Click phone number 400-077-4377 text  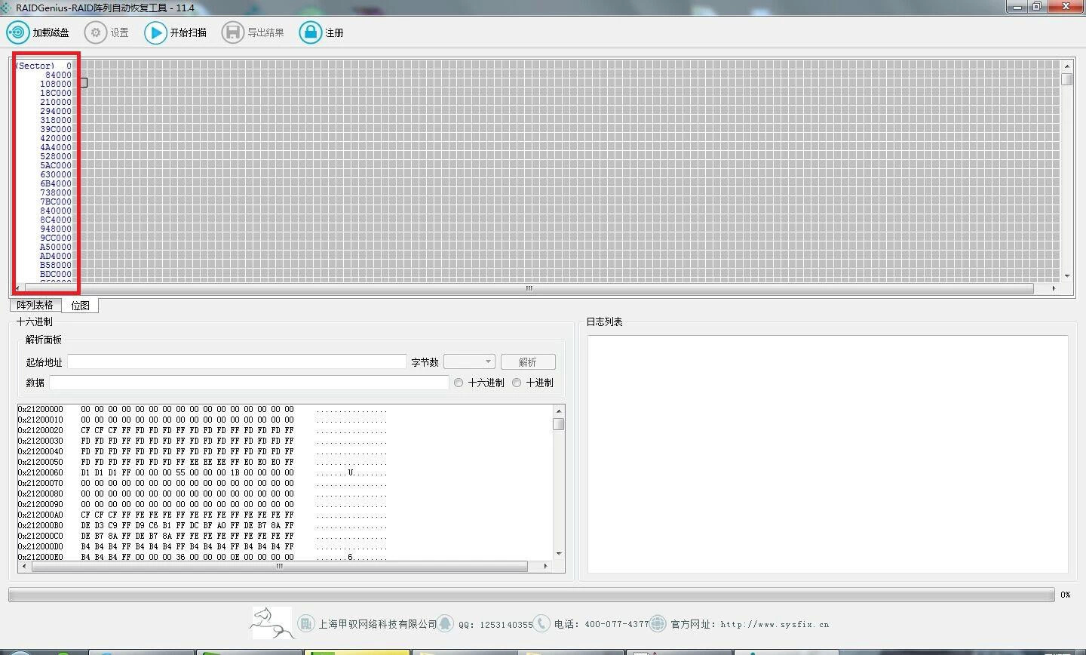click(x=616, y=624)
